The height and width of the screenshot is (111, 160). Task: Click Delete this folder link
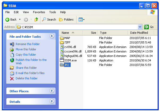(x=27, y=78)
